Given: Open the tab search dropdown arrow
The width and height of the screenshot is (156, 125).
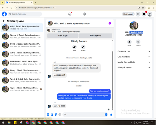Looking at the screenshot, I should [2, 2].
